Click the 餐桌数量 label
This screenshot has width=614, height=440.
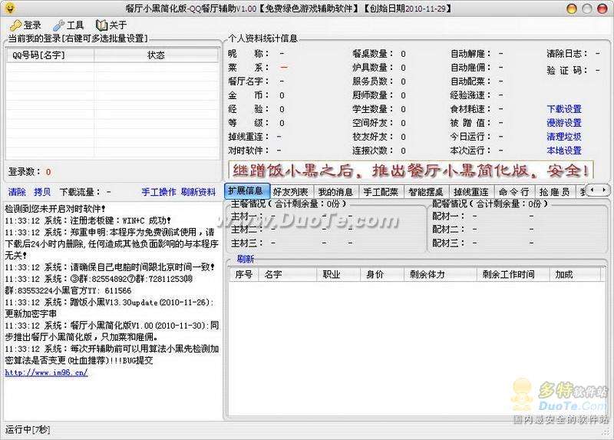(x=373, y=54)
